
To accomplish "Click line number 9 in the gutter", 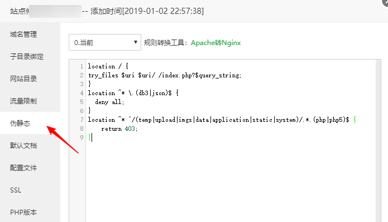I will (82, 137).
